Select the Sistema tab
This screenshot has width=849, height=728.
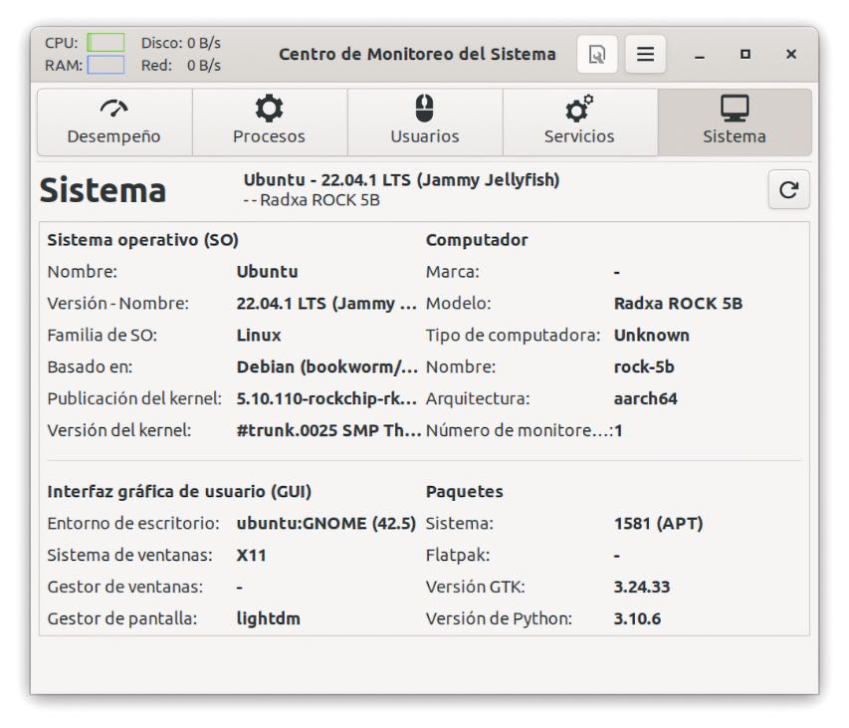pyautogui.click(x=735, y=122)
